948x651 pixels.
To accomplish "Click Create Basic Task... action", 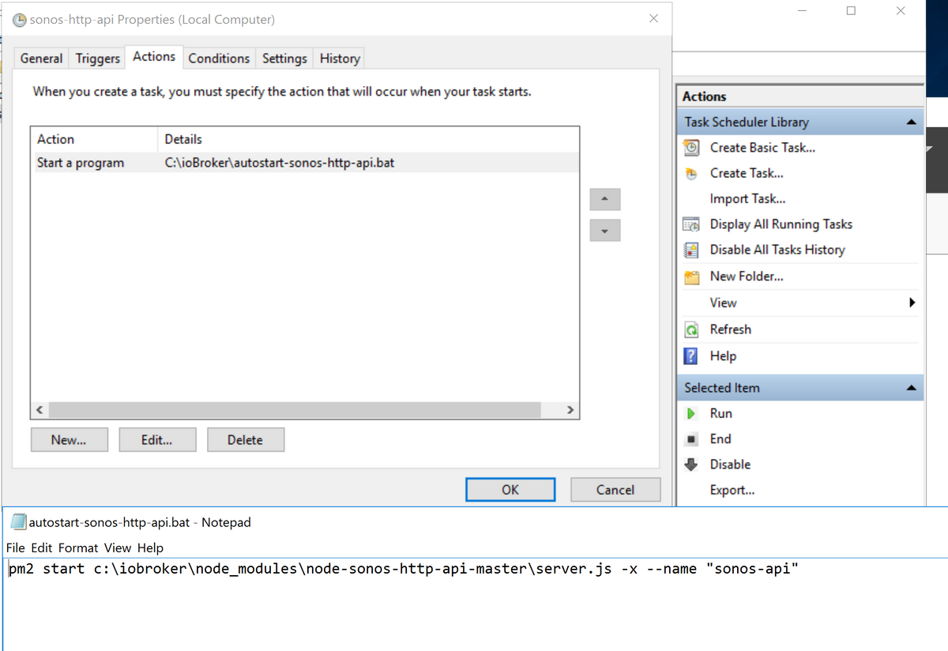I will (x=762, y=148).
